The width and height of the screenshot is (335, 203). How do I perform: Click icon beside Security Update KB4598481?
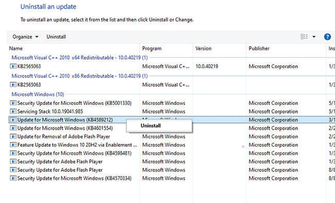click(x=13, y=153)
